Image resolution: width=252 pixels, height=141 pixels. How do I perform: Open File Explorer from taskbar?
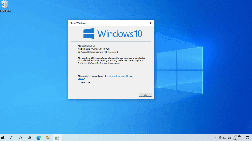48,138
